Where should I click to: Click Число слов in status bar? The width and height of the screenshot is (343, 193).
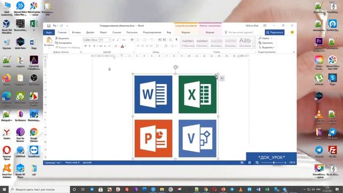[x=72, y=162]
